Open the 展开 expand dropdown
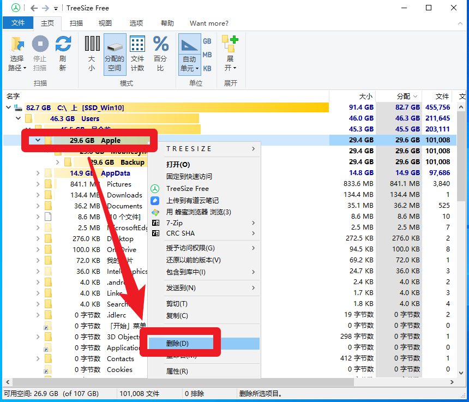The width and height of the screenshot is (469, 402). click(230, 54)
